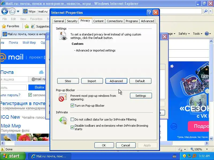Click the keyboard icon in taskbar

tap(174, 156)
